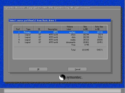Click the Data Size in MB header
The height and width of the screenshot is (93, 125).
tap(99, 28)
